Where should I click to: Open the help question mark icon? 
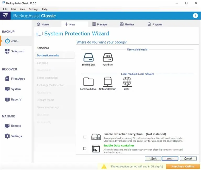point(195,16)
